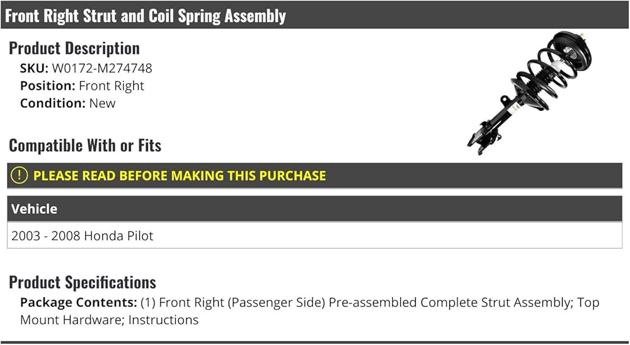Click the SKU label
The width and height of the screenshot is (630, 345).
(34, 68)
